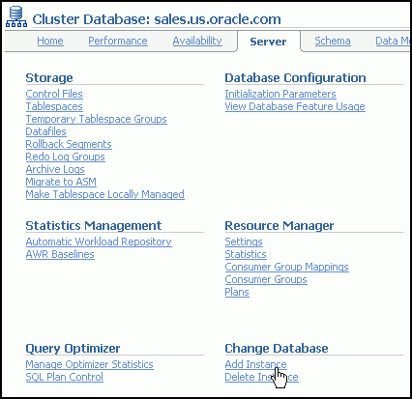
Task: Go to the Availability tab
Action: coord(197,41)
